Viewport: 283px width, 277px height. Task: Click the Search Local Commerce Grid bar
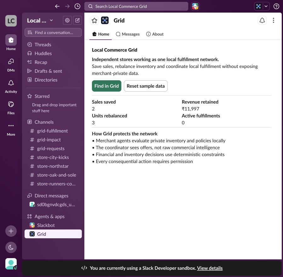[x=136, y=6]
